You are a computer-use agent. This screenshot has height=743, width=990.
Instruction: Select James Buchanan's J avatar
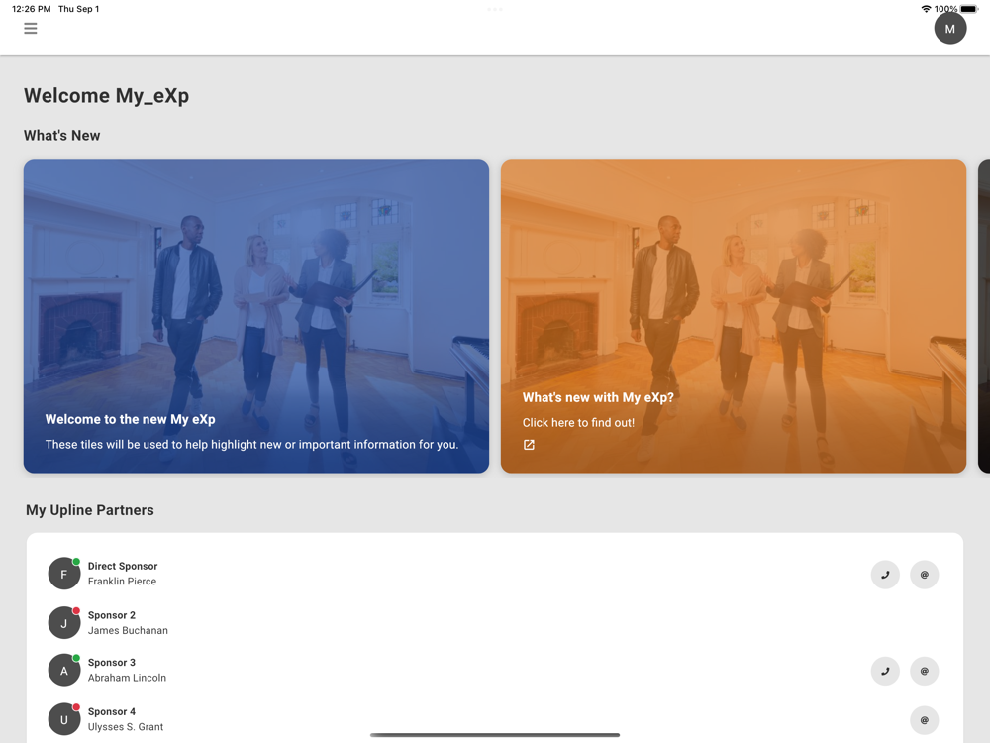coord(63,623)
